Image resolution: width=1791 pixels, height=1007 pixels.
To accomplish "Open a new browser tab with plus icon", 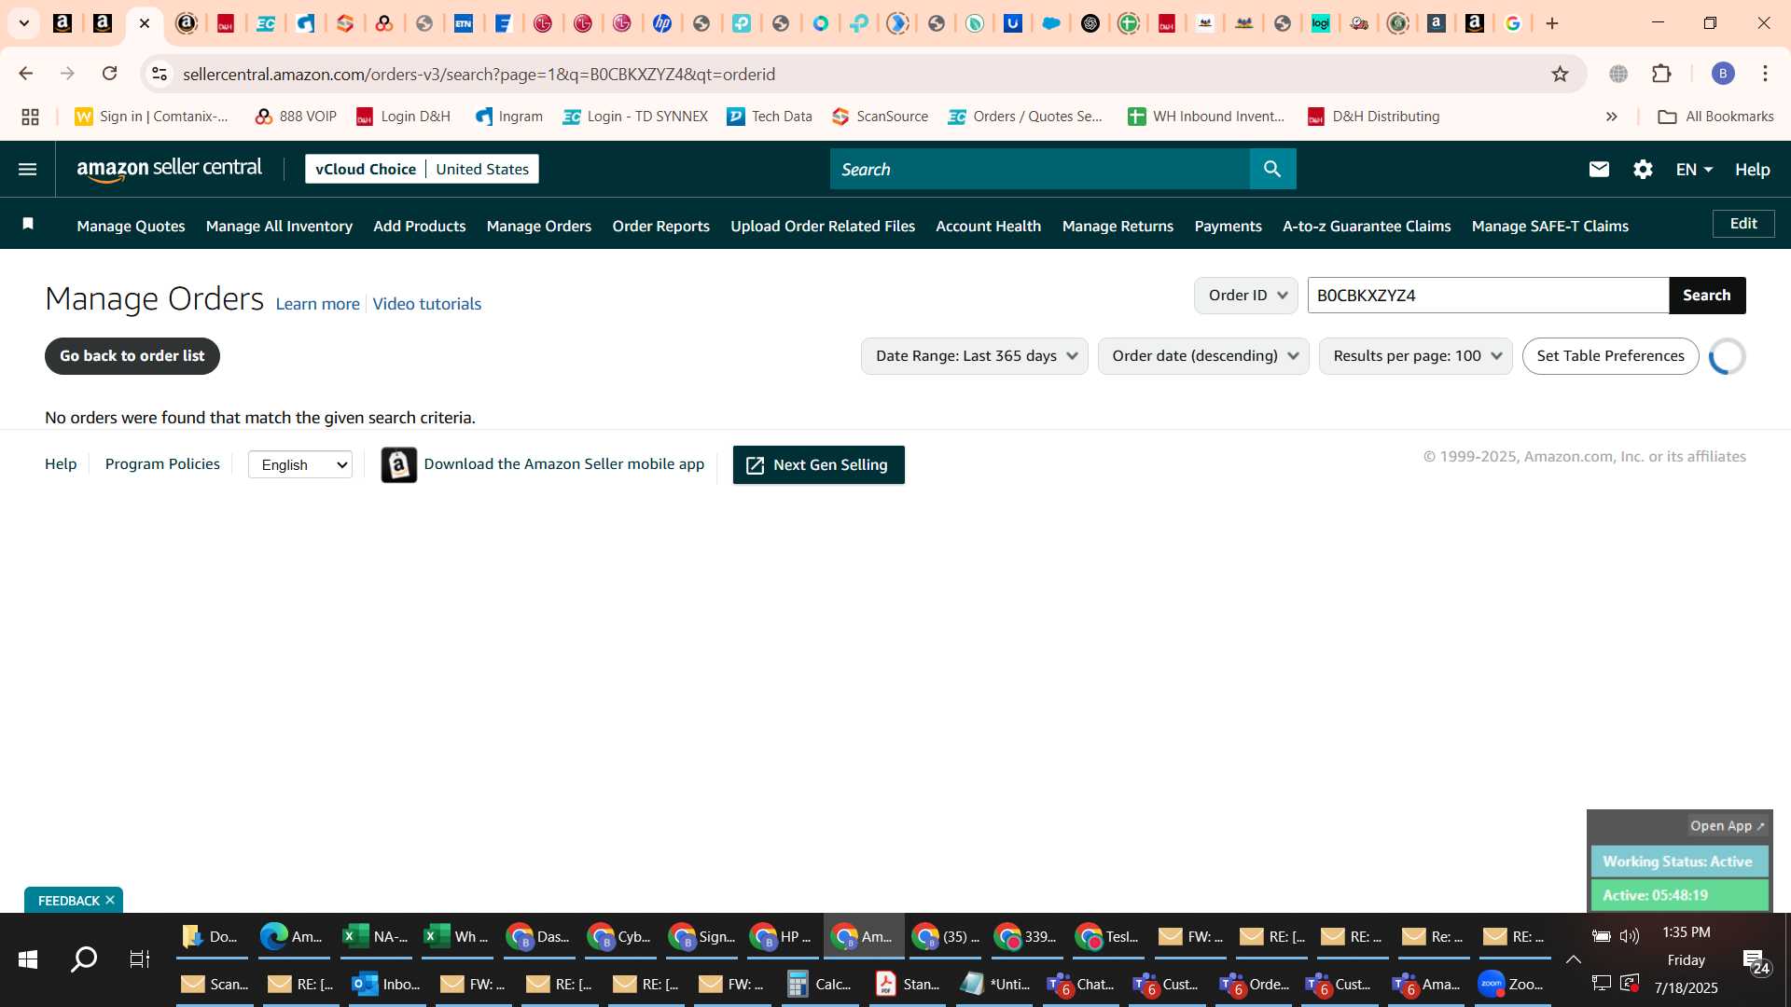I will [x=1552, y=23].
